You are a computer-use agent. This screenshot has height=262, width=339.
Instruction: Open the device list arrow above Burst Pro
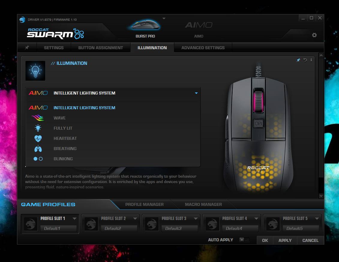pyautogui.click(x=164, y=19)
